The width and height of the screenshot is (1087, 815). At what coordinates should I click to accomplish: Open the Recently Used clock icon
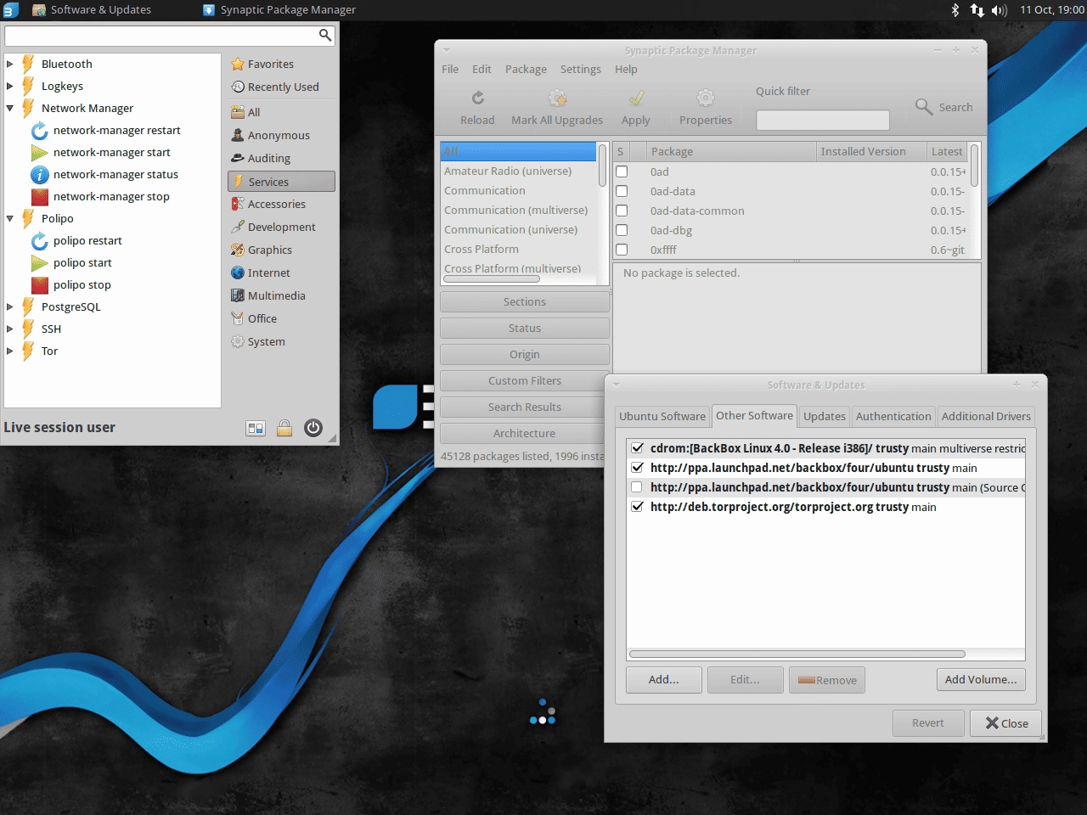tap(238, 87)
